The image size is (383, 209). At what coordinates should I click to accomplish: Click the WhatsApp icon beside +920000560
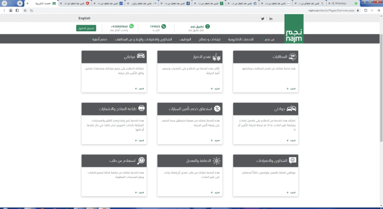click(132, 26)
